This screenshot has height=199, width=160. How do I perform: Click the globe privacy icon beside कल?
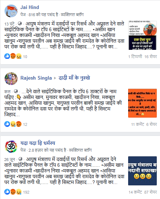pyautogui.click(x=16, y=91)
